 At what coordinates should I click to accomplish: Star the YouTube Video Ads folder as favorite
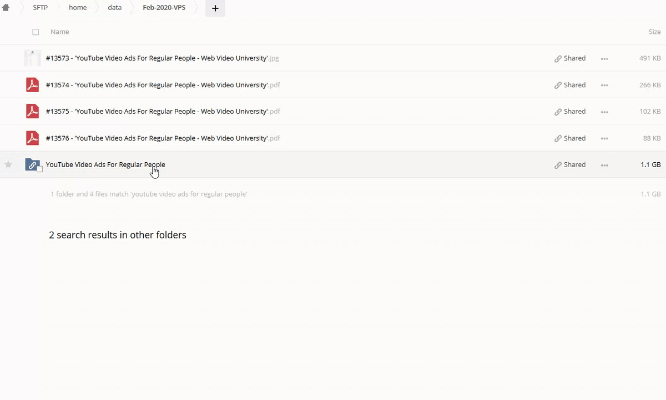8,164
